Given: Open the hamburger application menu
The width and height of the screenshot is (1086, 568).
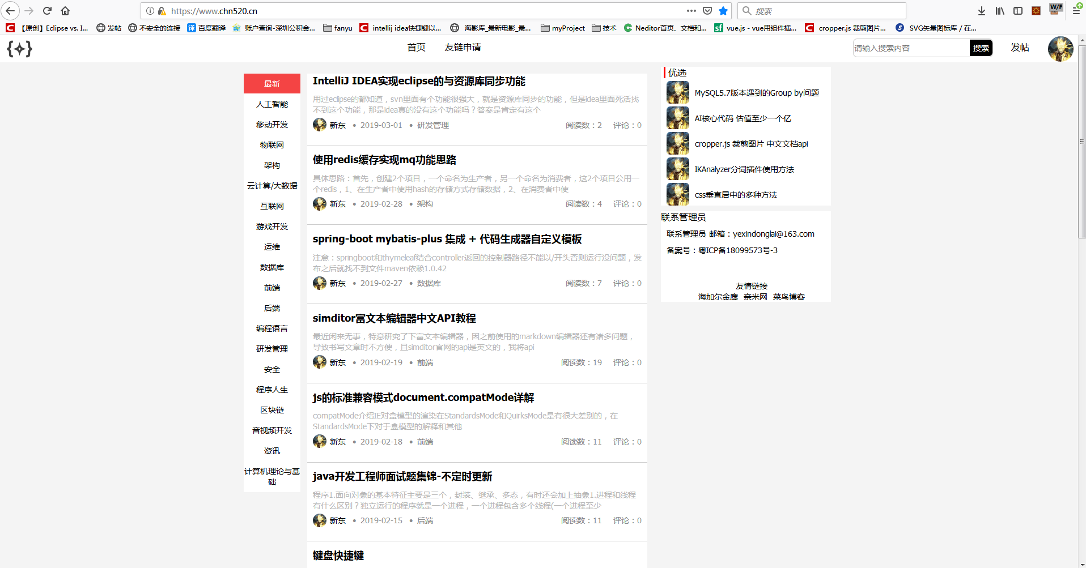Looking at the screenshot, I should 1077,10.
